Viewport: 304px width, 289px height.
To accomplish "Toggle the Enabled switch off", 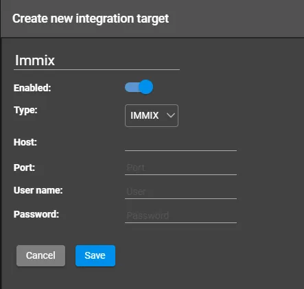I will [139, 87].
